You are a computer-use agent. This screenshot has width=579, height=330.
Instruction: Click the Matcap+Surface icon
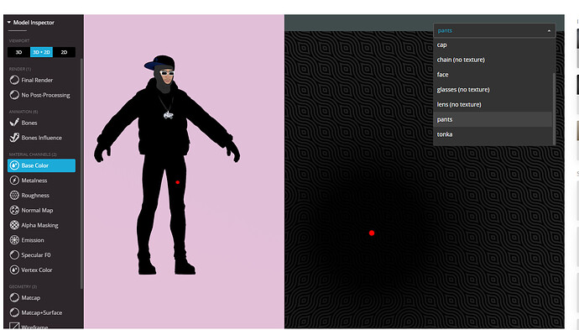[14, 312]
